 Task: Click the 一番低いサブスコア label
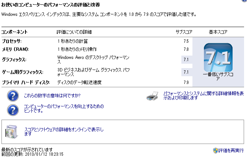coord(218,77)
